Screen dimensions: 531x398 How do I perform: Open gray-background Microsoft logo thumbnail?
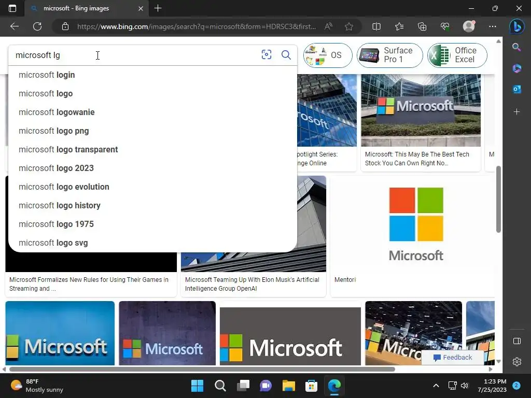click(x=290, y=336)
